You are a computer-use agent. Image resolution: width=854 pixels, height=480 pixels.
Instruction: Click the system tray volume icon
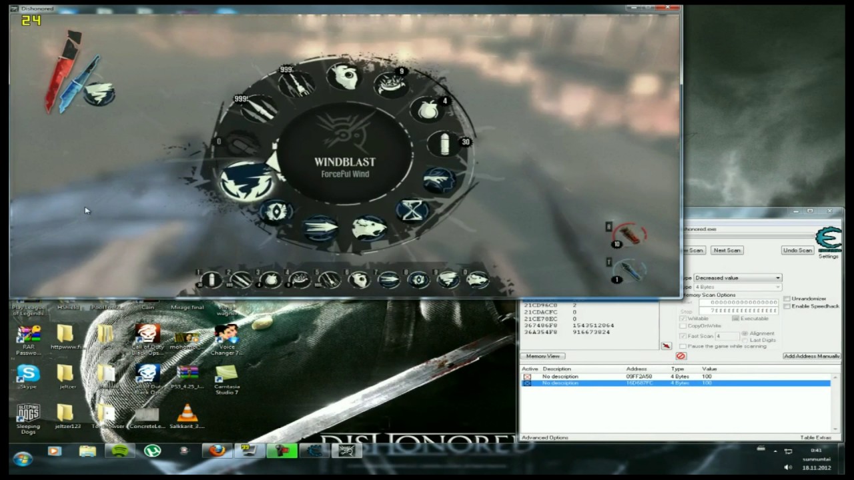787,467
